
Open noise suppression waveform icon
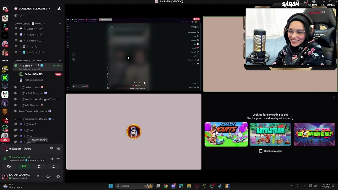(x=52, y=159)
